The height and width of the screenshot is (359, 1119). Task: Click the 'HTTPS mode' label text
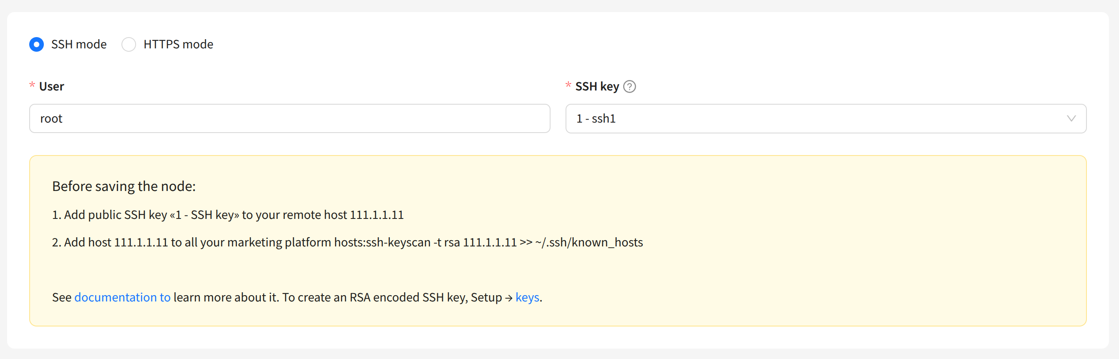[x=178, y=44]
